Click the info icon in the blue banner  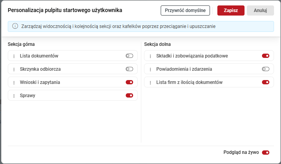point(15,26)
